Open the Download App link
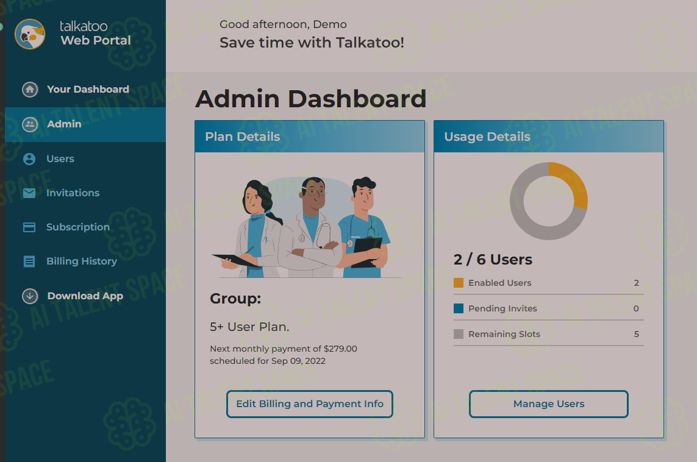 coord(85,296)
